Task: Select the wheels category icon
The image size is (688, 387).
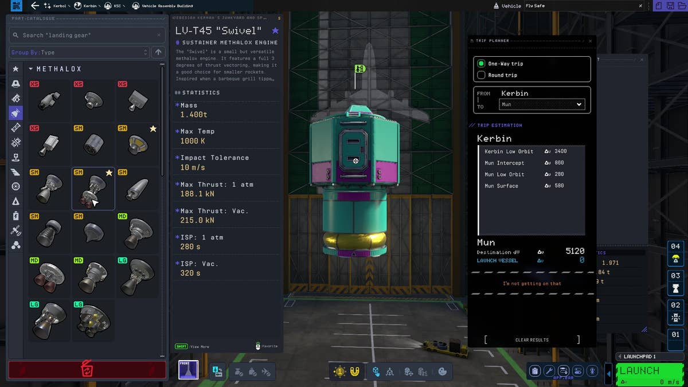Action: click(15, 186)
